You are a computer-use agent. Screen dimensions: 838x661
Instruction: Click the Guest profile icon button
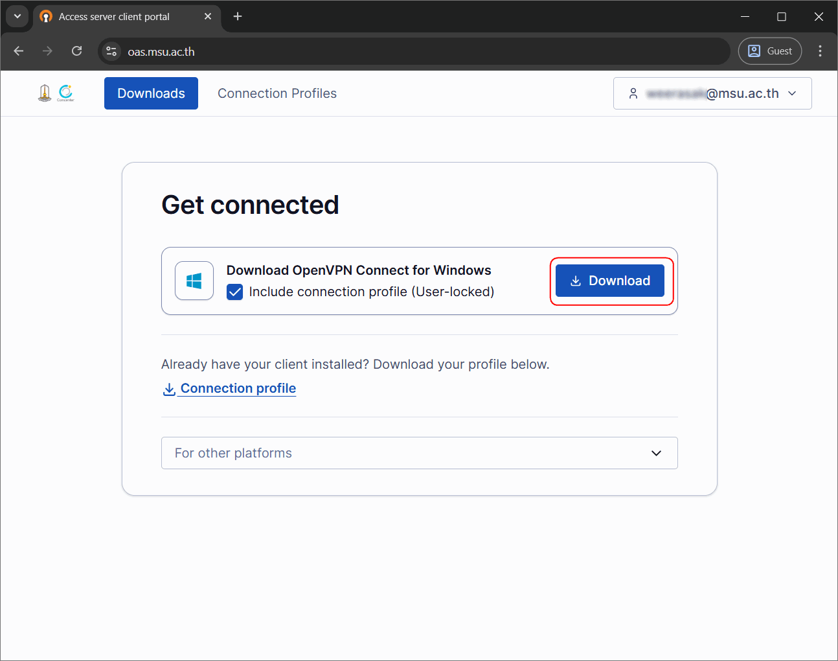click(770, 51)
